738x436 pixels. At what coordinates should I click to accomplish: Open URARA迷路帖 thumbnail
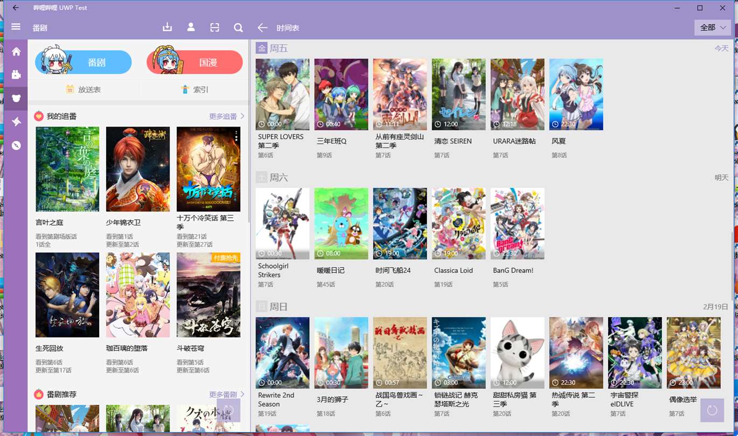coord(518,94)
